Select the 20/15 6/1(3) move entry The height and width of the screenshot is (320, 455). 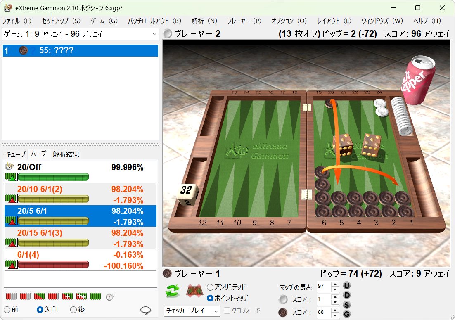(x=81, y=238)
